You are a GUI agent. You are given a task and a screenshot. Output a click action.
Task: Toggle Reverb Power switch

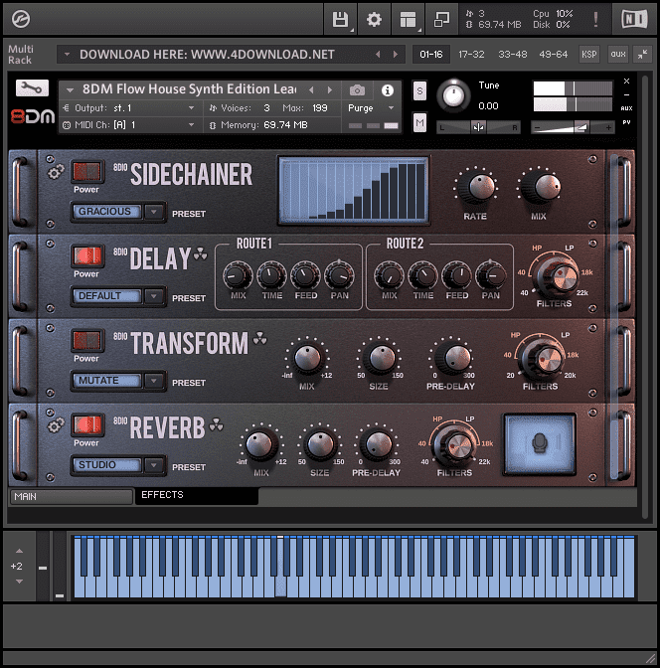87,424
